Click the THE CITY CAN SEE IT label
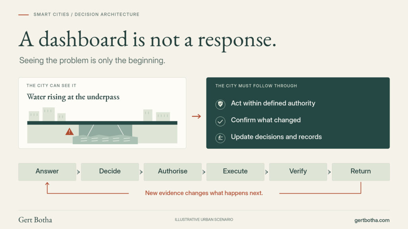Viewport: 408px width, 229px height. (x=51, y=86)
